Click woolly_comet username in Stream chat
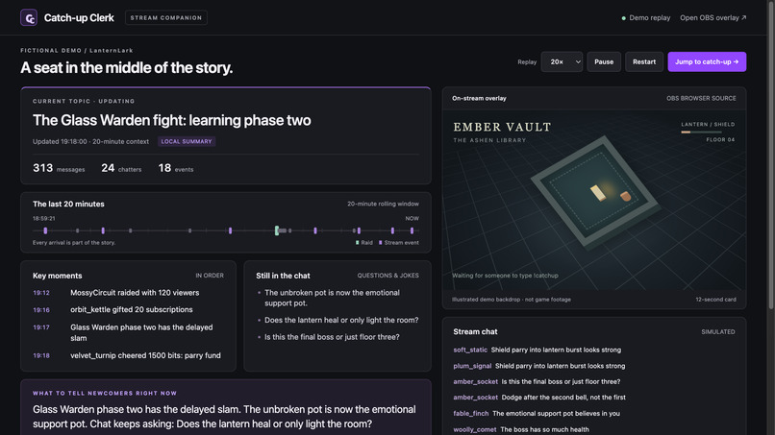The width and height of the screenshot is (775, 435). click(x=474, y=429)
